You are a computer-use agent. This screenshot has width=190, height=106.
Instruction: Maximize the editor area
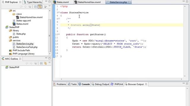point(187,2)
